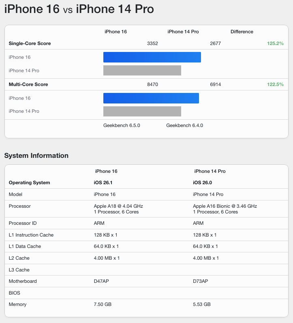Click the page title iPhone 16 vs iPhone 14 Pro
The image size is (293, 323).
(x=79, y=9)
